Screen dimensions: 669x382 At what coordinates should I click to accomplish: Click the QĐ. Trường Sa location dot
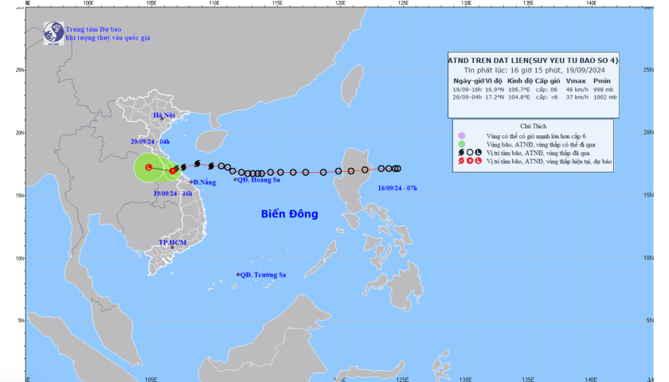click(238, 275)
